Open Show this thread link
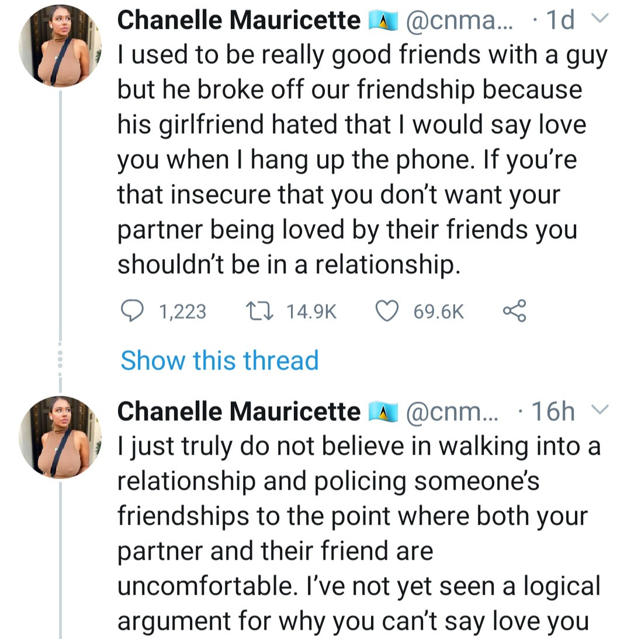The width and height of the screenshot is (631, 639). point(220,360)
